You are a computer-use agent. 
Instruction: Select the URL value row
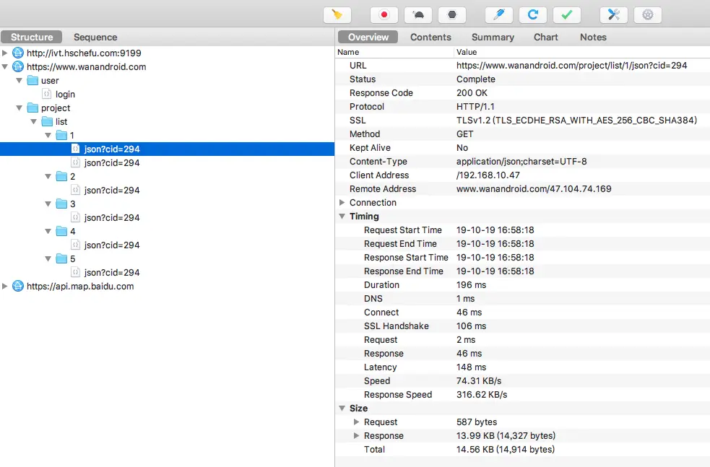[x=571, y=65]
